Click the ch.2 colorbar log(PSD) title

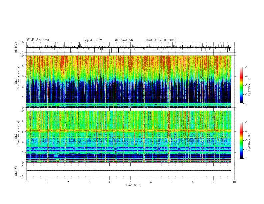[x=250, y=142]
